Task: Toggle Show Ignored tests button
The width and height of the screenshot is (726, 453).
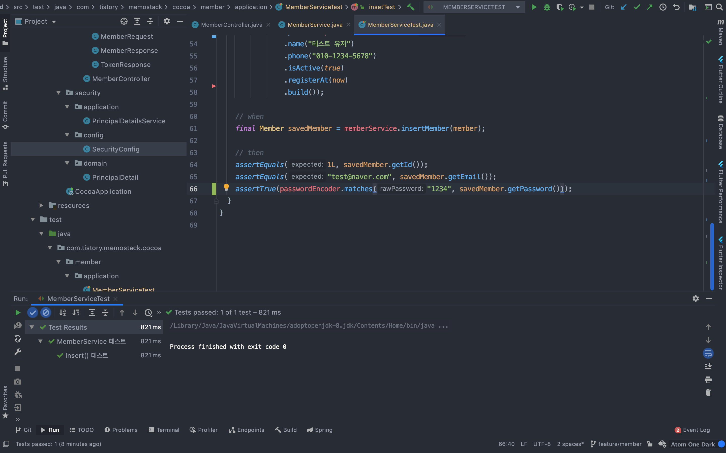Action: [46, 313]
